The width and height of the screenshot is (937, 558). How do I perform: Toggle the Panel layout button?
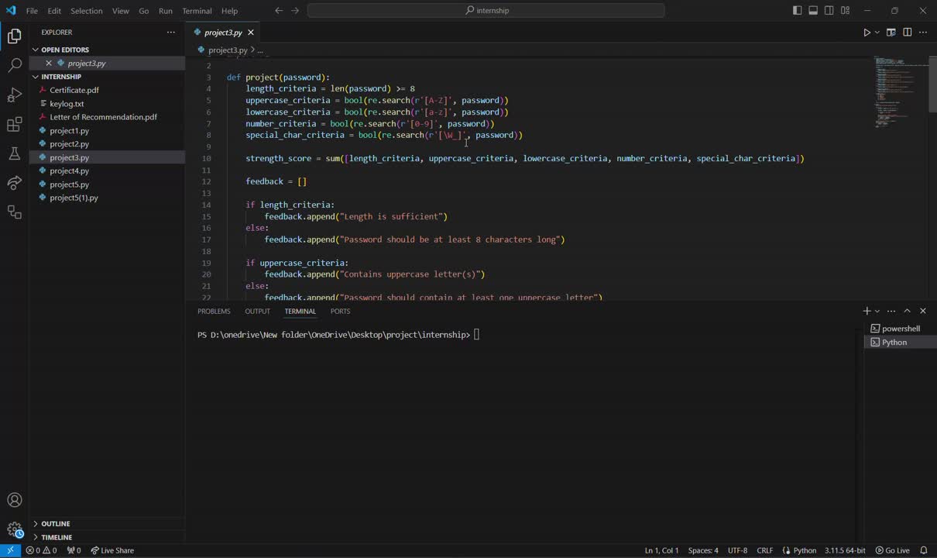click(x=813, y=11)
